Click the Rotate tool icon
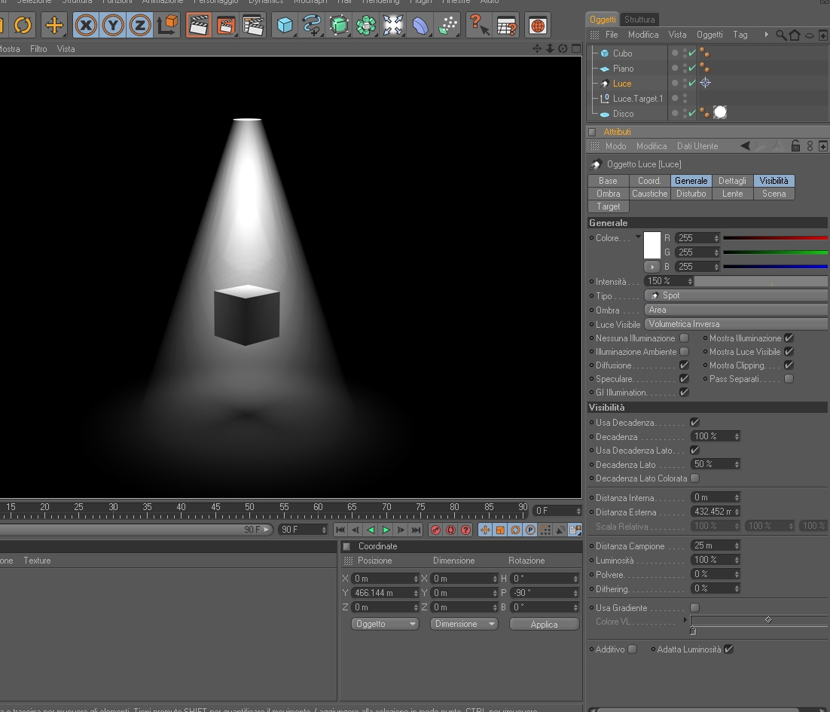 [23, 25]
